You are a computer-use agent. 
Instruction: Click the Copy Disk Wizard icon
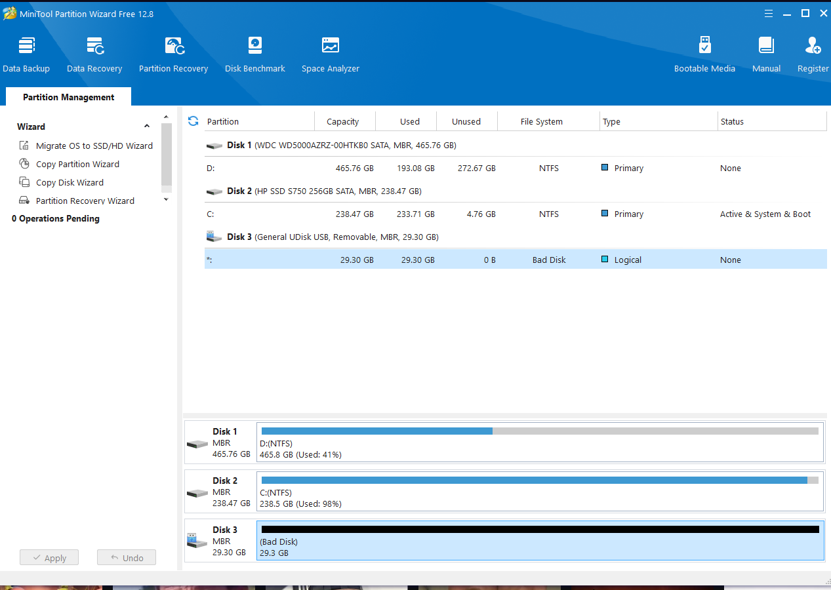pyautogui.click(x=24, y=182)
